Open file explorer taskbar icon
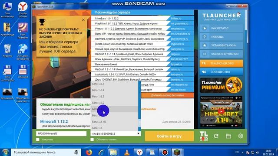 [x=113, y=152]
